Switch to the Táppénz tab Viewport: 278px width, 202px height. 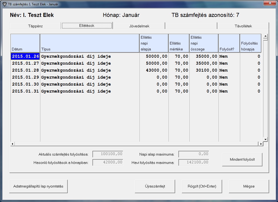tap(35, 26)
